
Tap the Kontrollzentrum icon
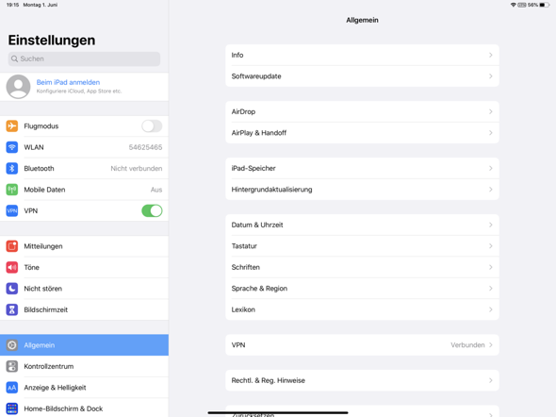click(x=12, y=366)
